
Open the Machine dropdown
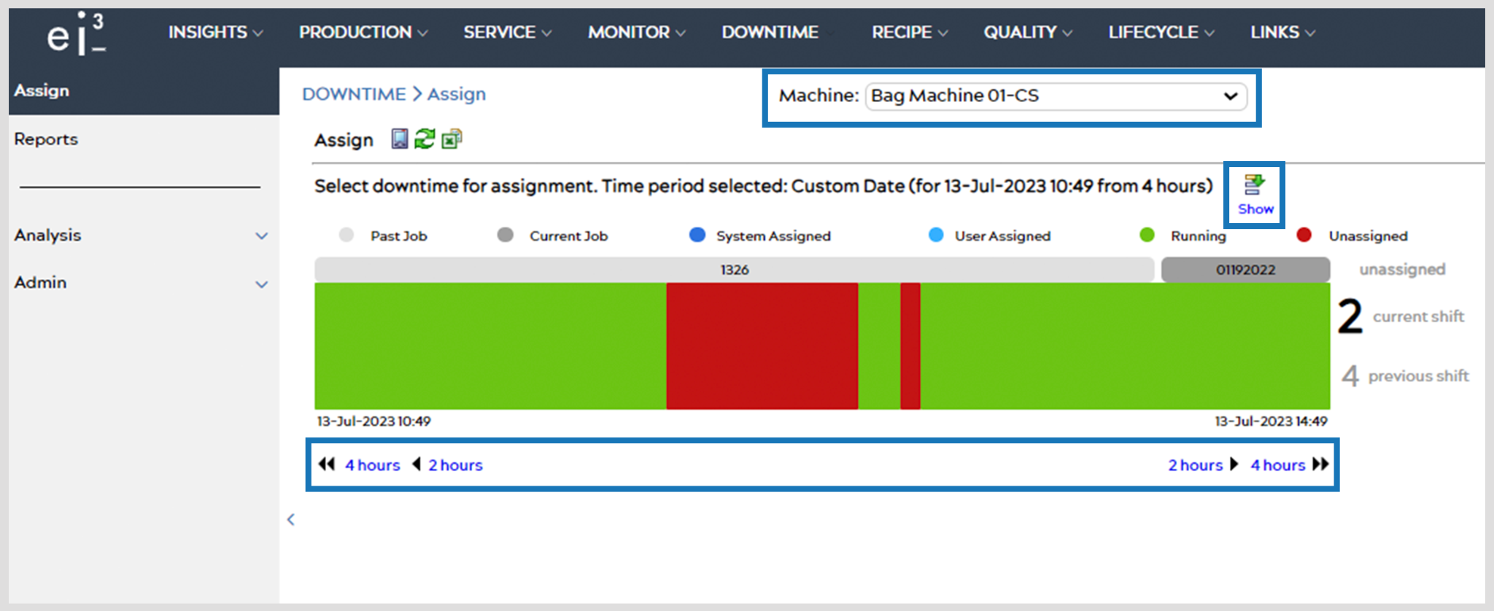click(1056, 96)
